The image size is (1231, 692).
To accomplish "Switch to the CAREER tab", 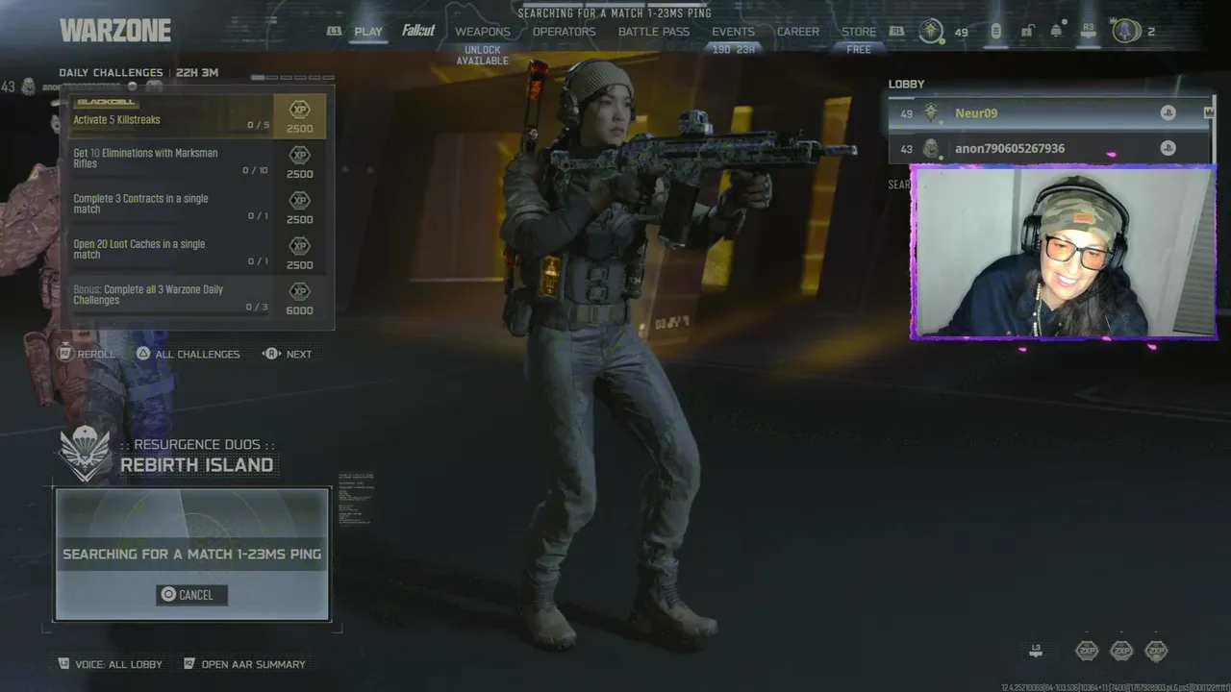I will tap(798, 32).
